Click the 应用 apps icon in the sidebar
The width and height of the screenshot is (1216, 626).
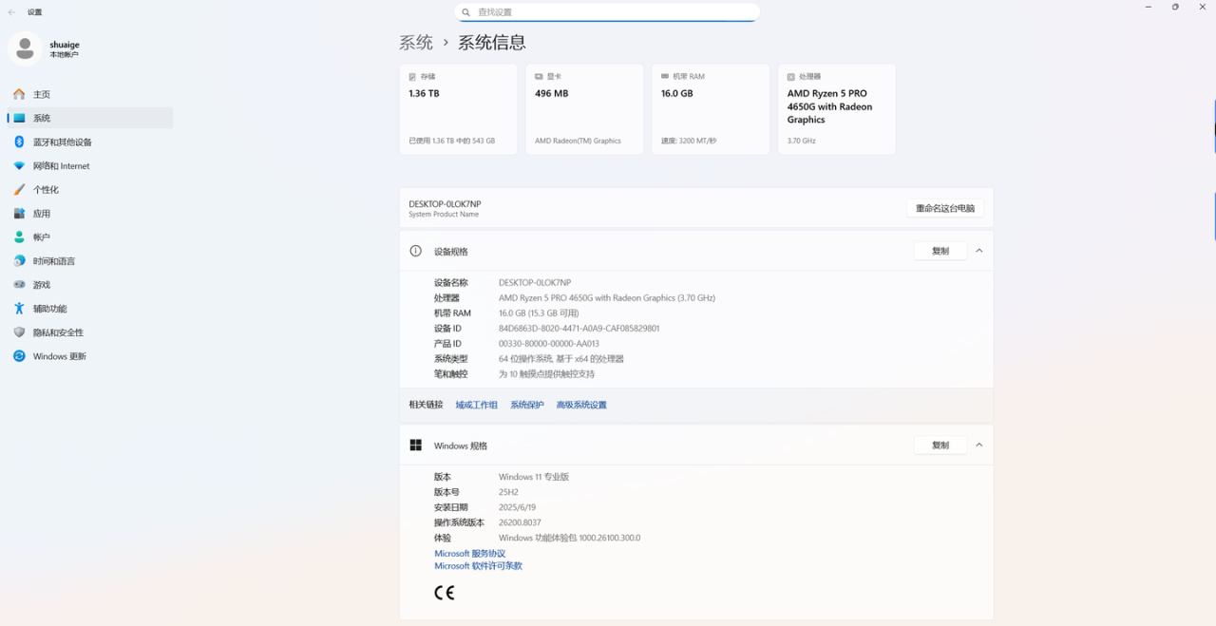(19, 214)
